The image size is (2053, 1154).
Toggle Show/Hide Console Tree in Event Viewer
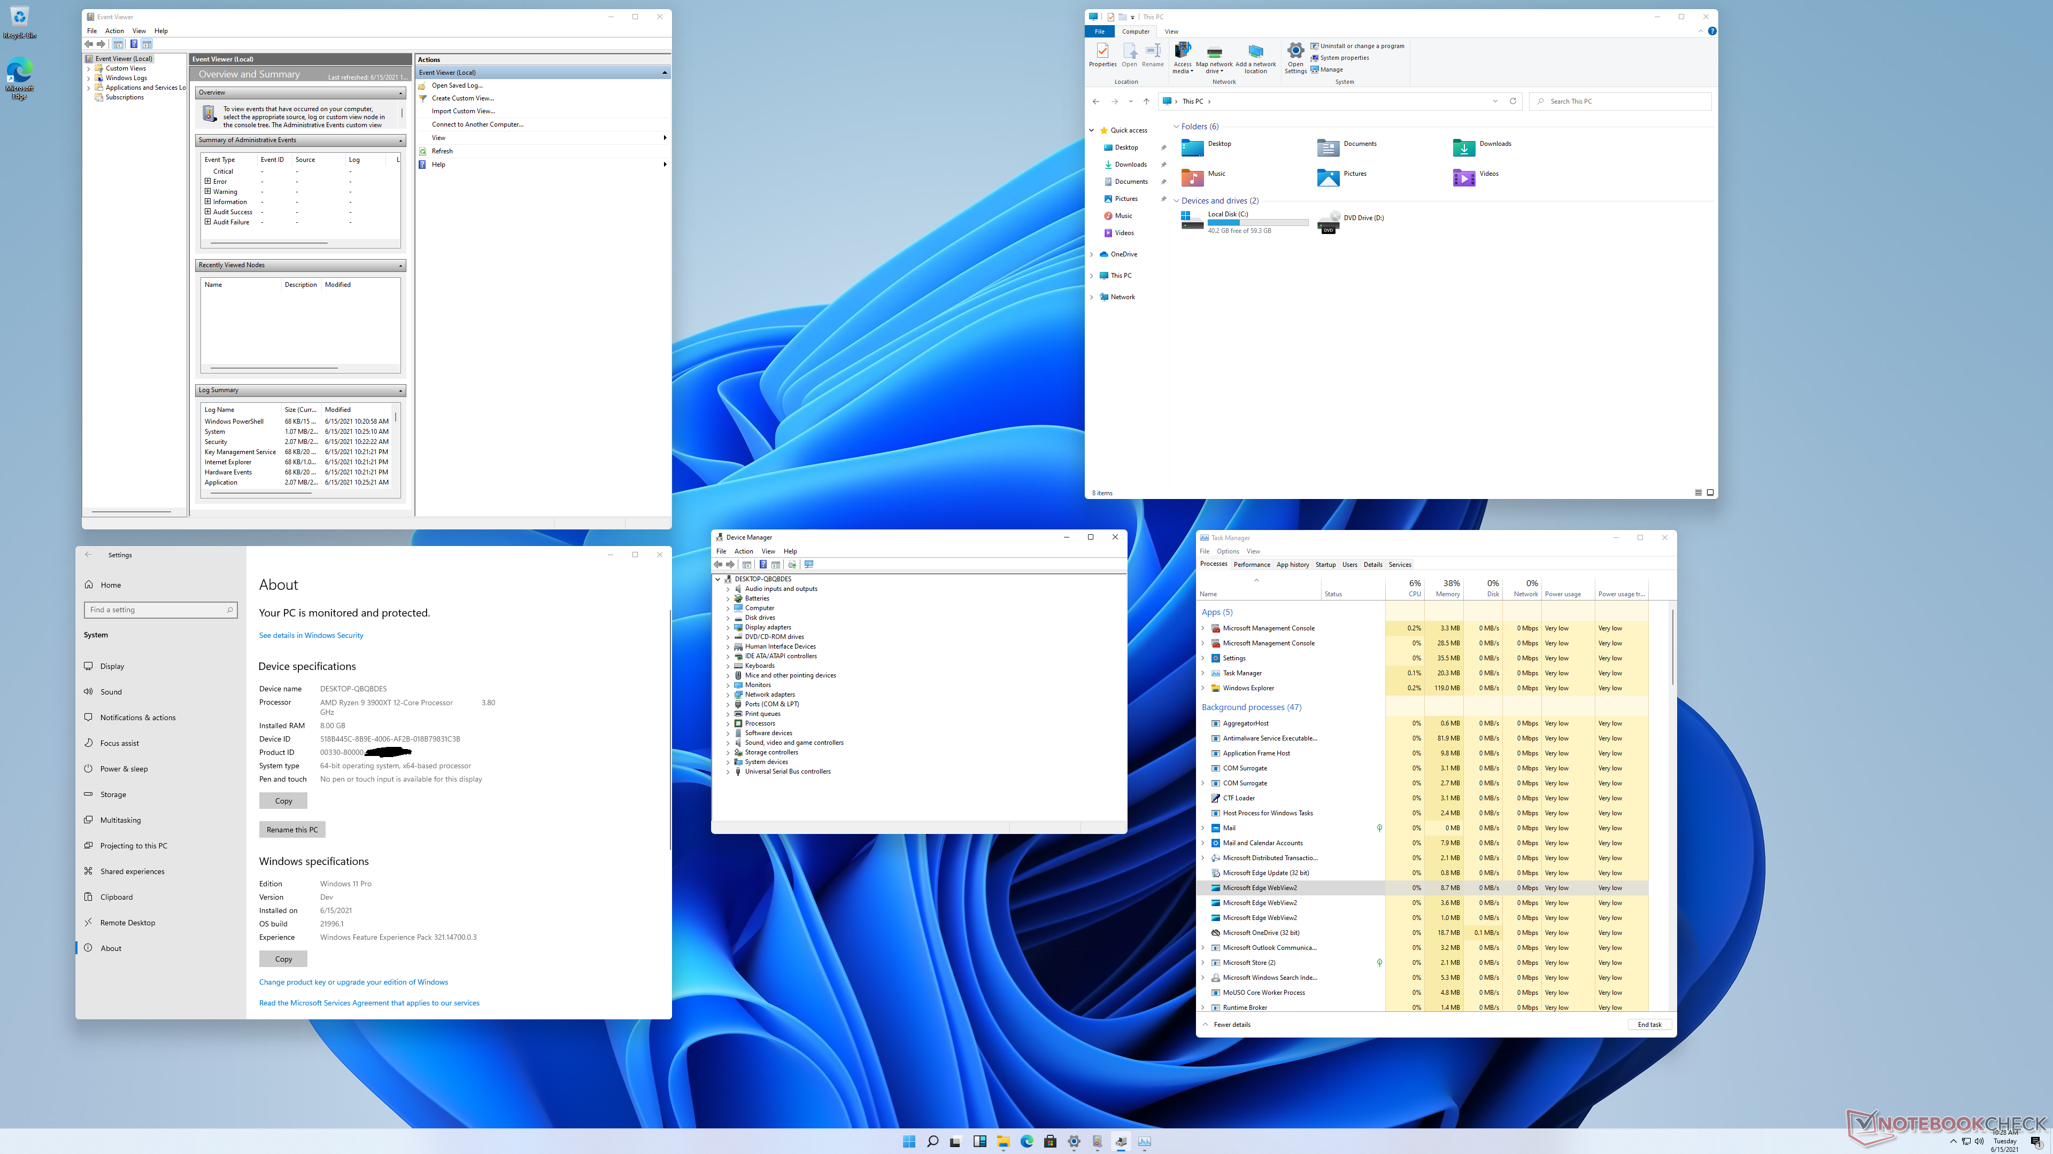(x=118, y=44)
